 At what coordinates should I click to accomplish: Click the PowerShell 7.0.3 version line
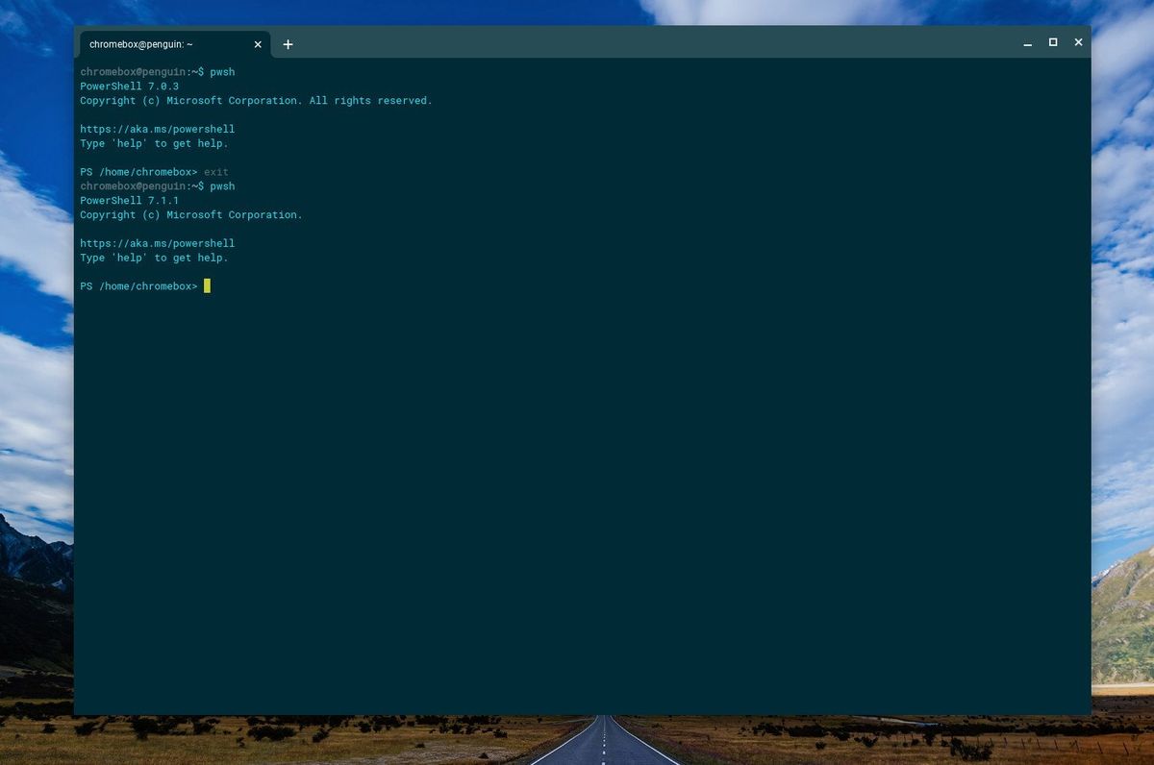[130, 86]
